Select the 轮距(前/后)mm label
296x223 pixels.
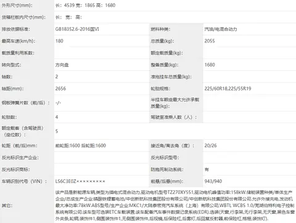[x=20, y=145]
